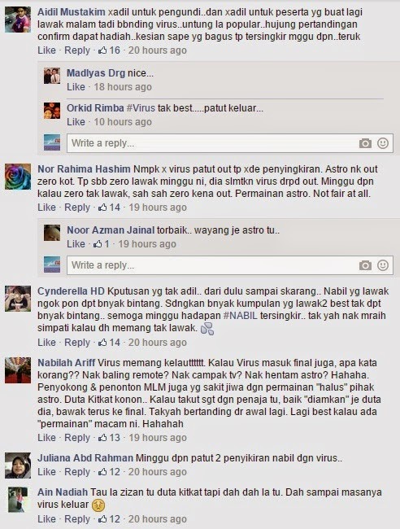Screen dimensions: 400x529
Task: Attach photo in Nor Rahima reply box
Action: [365, 265]
